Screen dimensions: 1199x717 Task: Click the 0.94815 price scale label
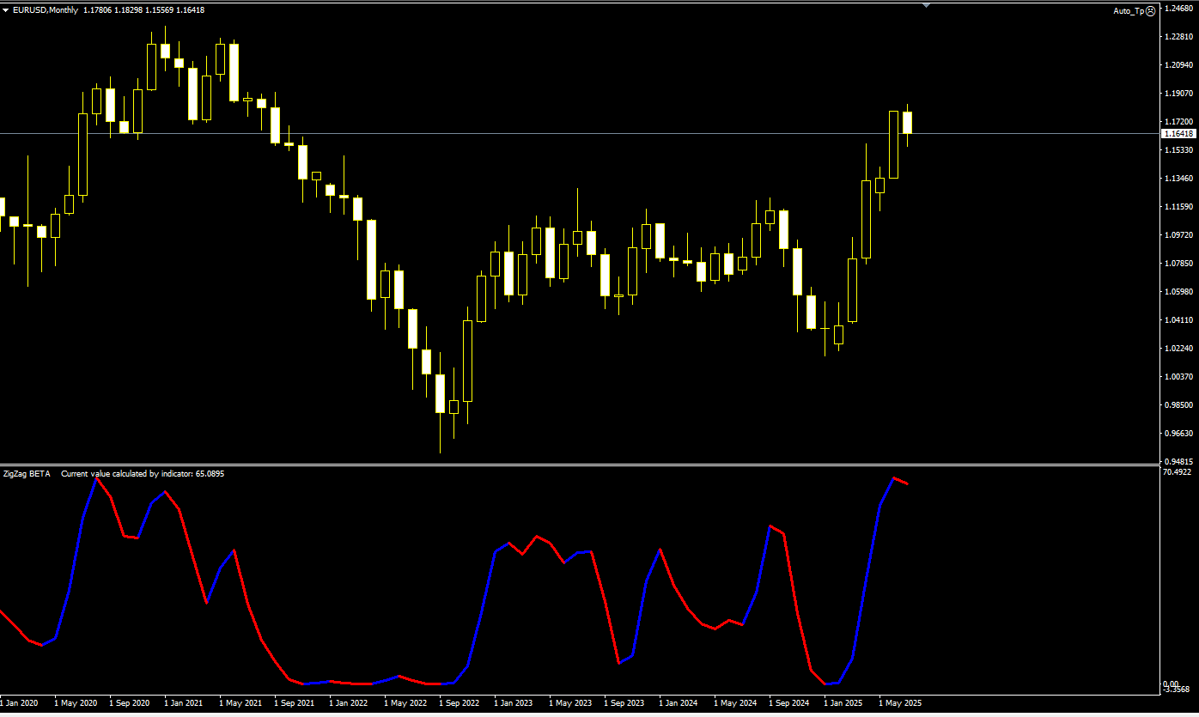pyautogui.click(x=1179, y=460)
